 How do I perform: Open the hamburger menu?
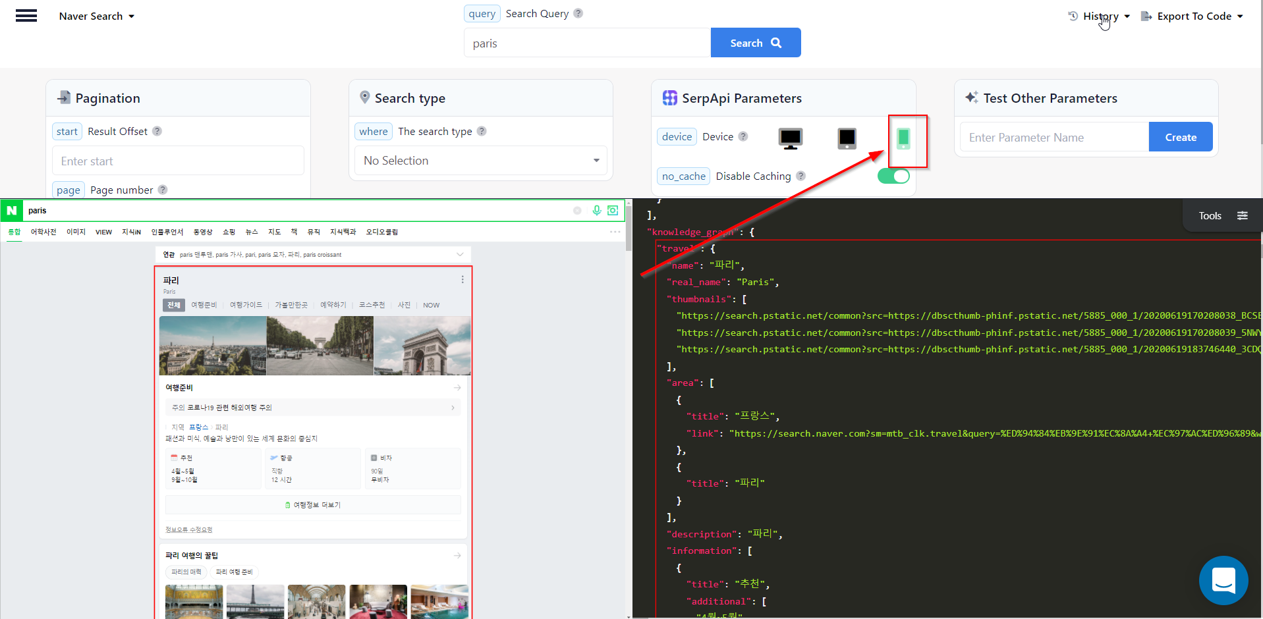26,16
